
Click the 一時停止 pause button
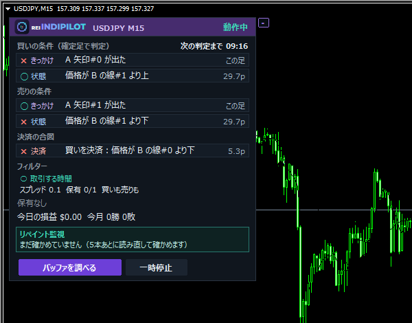pyautogui.click(x=157, y=267)
